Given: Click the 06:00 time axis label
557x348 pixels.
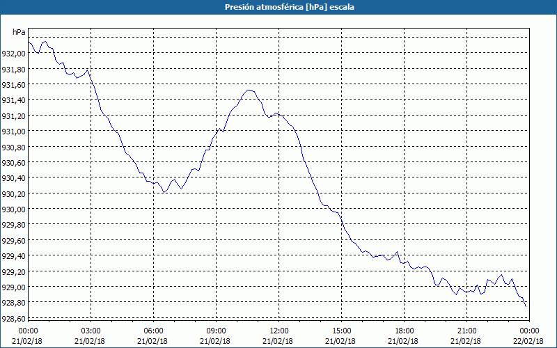Looking at the screenshot, I should click(x=153, y=331).
